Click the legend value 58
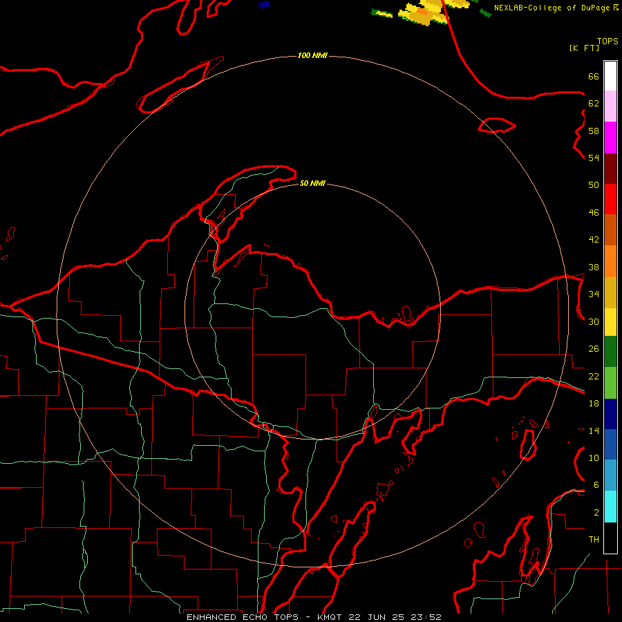 tap(594, 131)
